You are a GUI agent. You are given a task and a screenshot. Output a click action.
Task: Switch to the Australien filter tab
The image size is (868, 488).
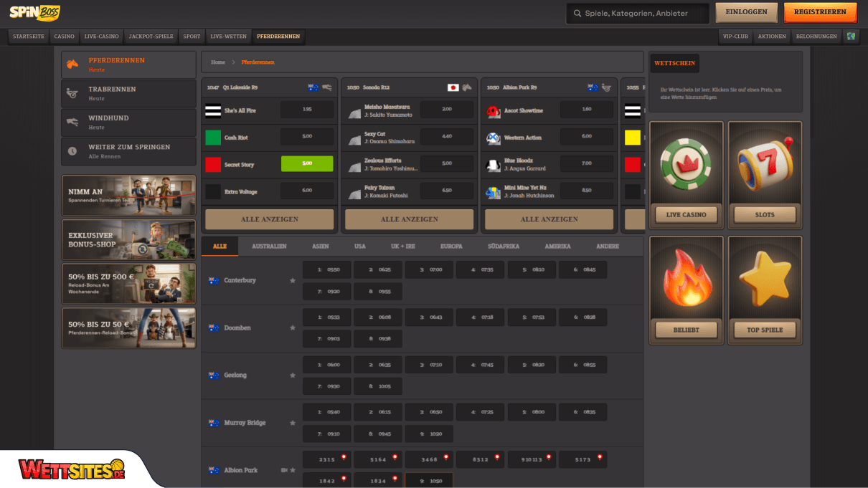tap(269, 247)
